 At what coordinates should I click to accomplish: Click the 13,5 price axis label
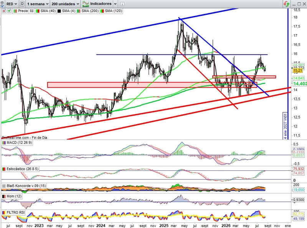297,99
